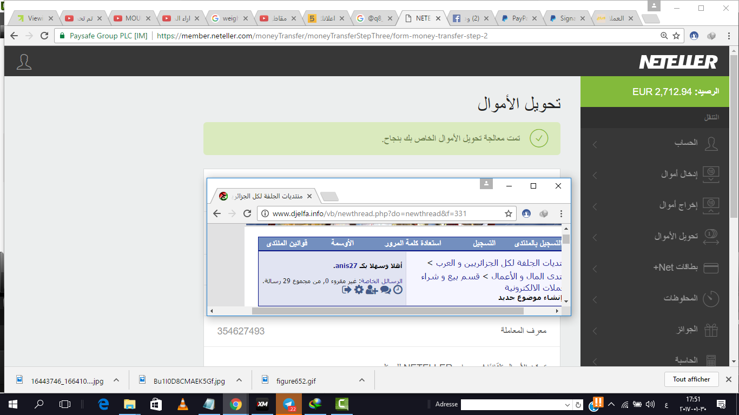Click the forum clock icon
This screenshot has width=739, height=415.
[398, 290]
